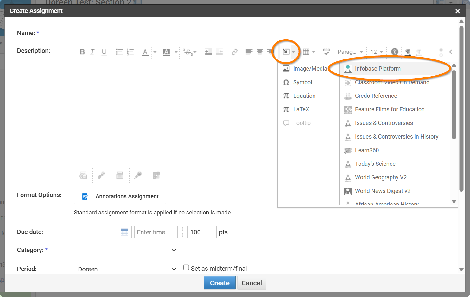The width and height of the screenshot is (470, 297).
Task: Select Infobase Platform from the app list
Action: click(x=396, y=69)
